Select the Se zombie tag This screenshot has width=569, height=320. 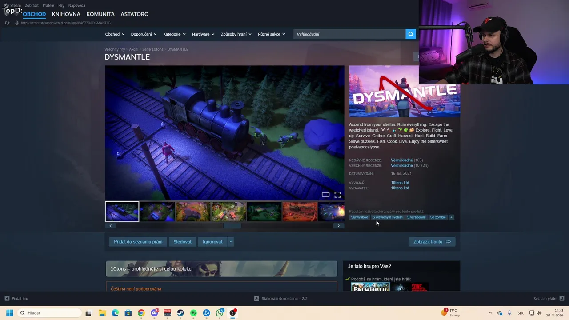click(x=437, y=217)
